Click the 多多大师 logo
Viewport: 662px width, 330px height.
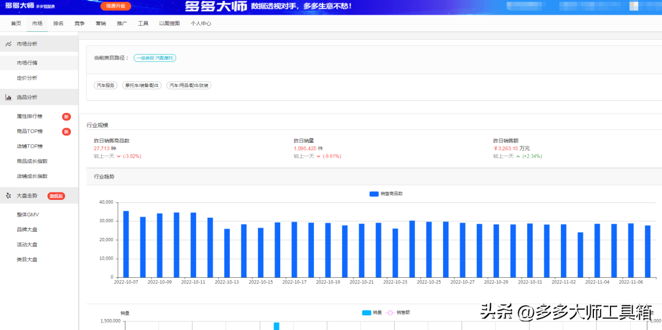coord(19,6)
